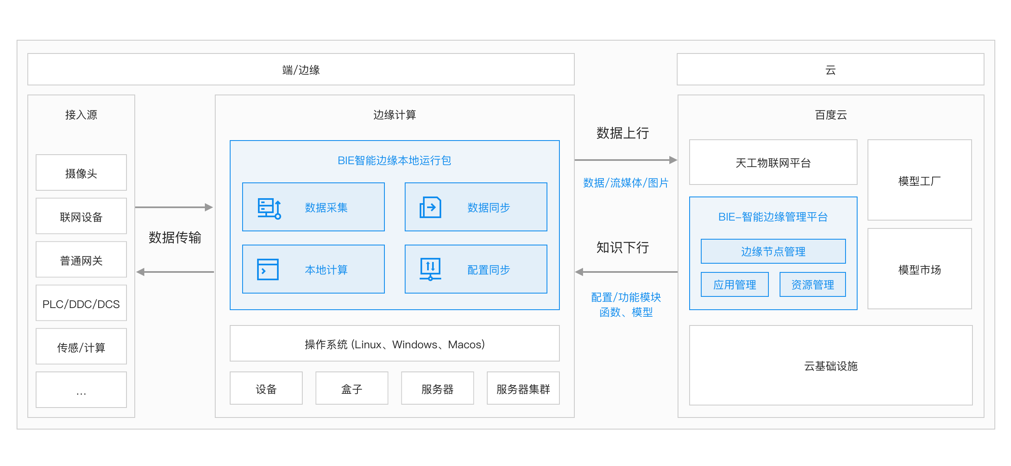Enable 应用管理 application management
Screen dimensions: 1011x466
pyautogui.click(x=734, y=284)
